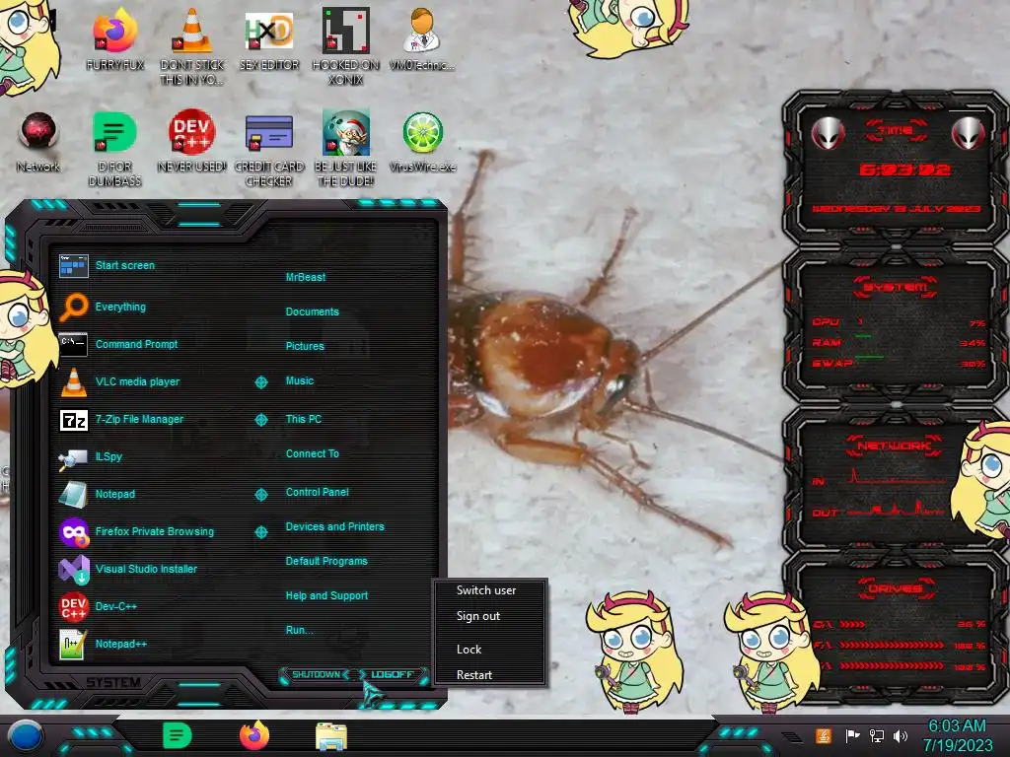Image resolution: width=1010 pixels, height=757 pixels.
Task: Open File Explorer from the taskbar
Action: pos(331,737)
